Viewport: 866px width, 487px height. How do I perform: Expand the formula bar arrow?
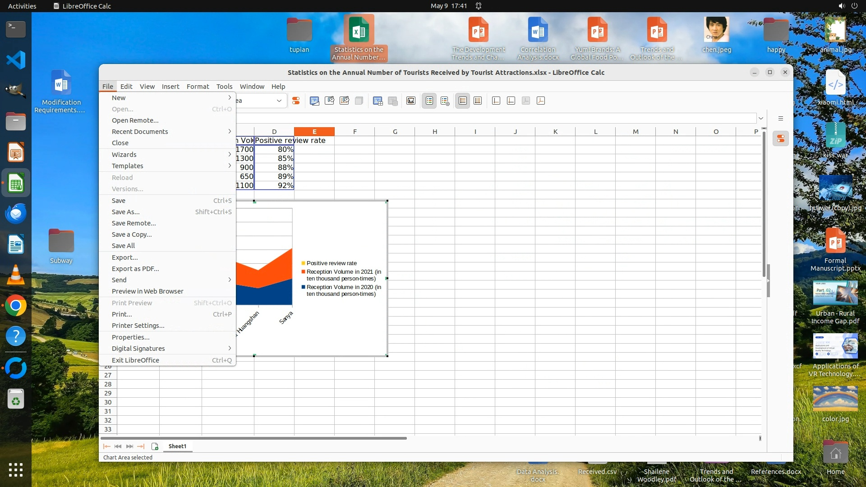761,119
